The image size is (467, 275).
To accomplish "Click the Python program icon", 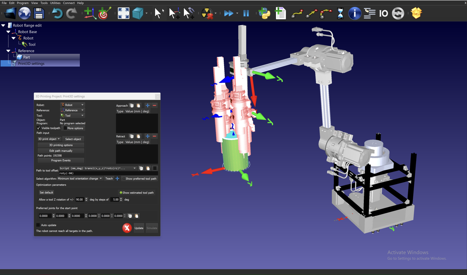I will point(264,14).
